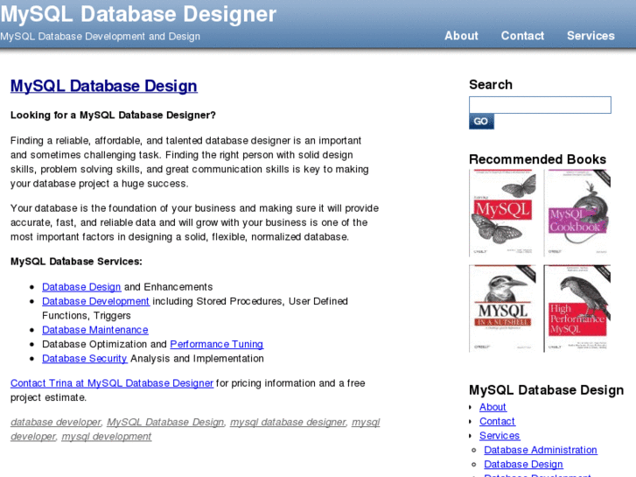Open Database Design sidebar sub-link

524,464
